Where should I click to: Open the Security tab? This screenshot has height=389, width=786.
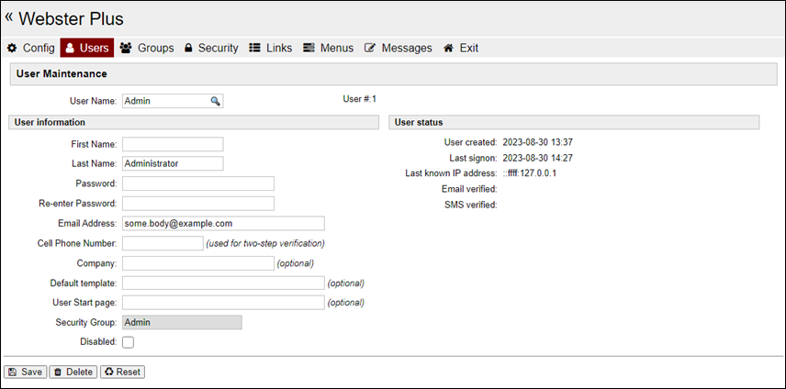click(x=210, y=48)
